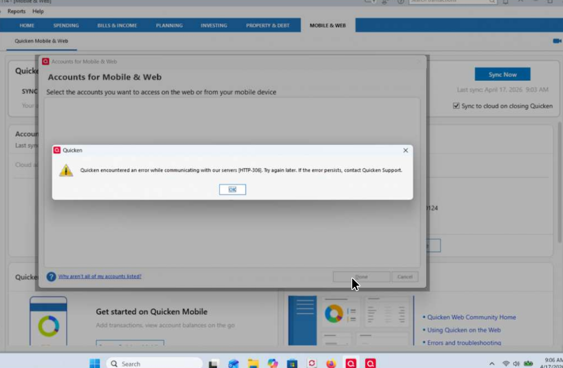Open the PROPERTY & DEBT tab
This screenshot has width=563, height=368.
coord(268,25)
